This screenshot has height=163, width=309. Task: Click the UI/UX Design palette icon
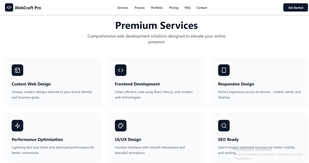coord(121,126)
